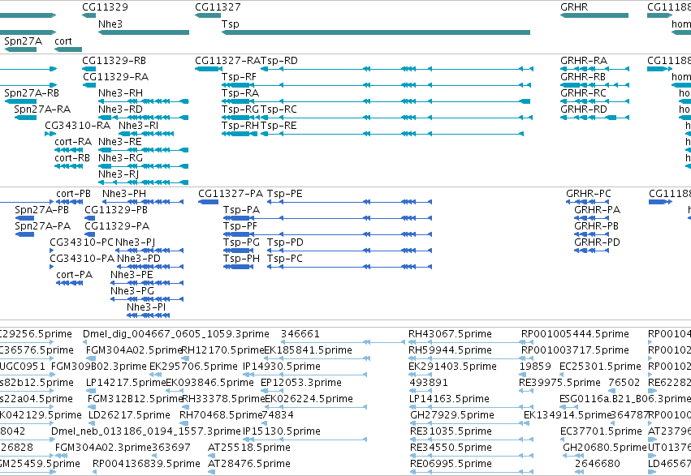Image resolution: width=691 pixels, height=476 pixels.
Task: Select protein Tsp-PH
Action: click(239, 268)
